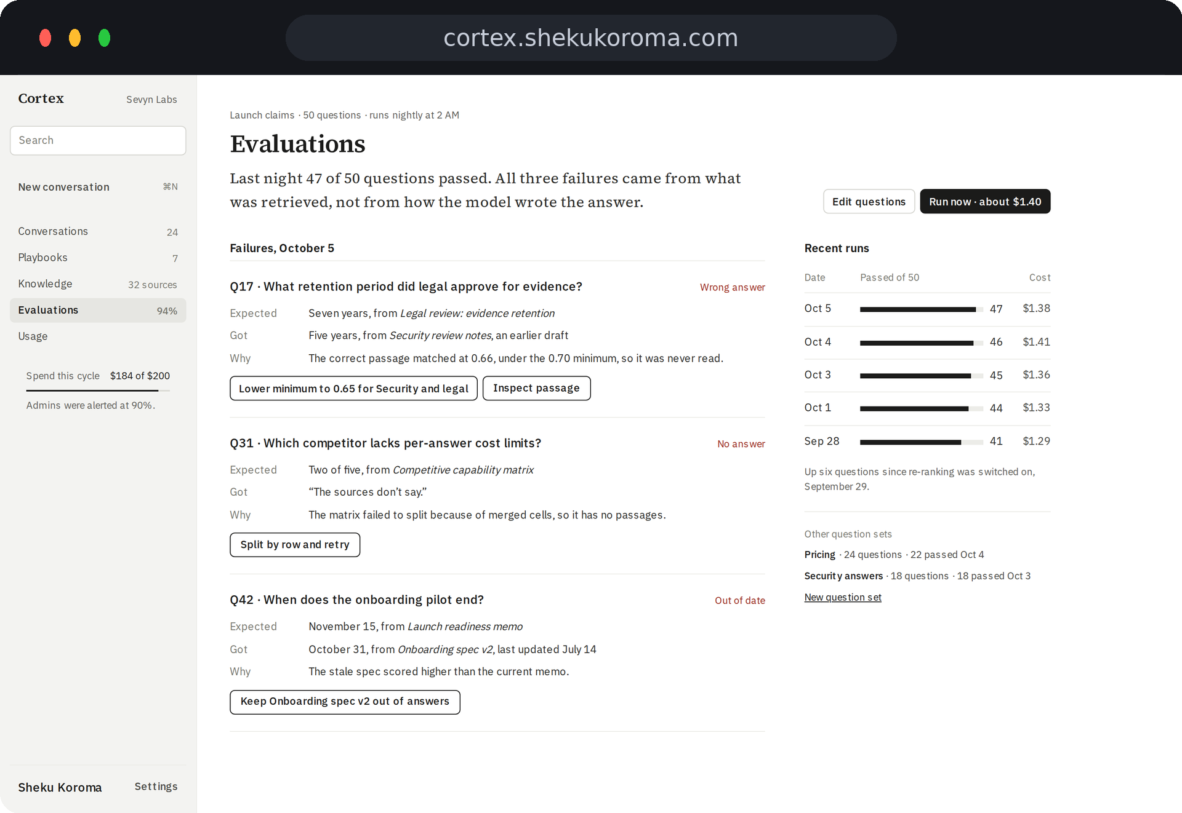
Task: Open the Pricing question set
Action: point(819,555)
